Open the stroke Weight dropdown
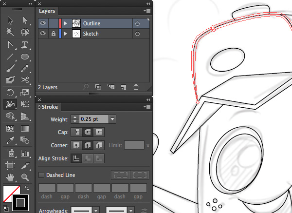Screen dimensions: 292x213 tap(112, 119)
